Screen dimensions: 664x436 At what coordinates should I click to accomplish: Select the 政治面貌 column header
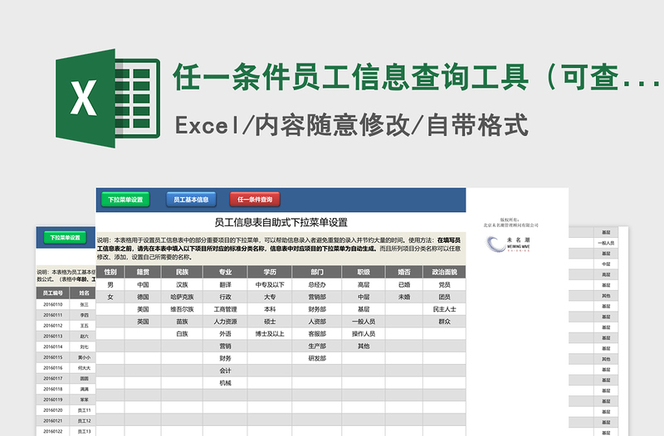pyautogui.click(x=444, y=272)
